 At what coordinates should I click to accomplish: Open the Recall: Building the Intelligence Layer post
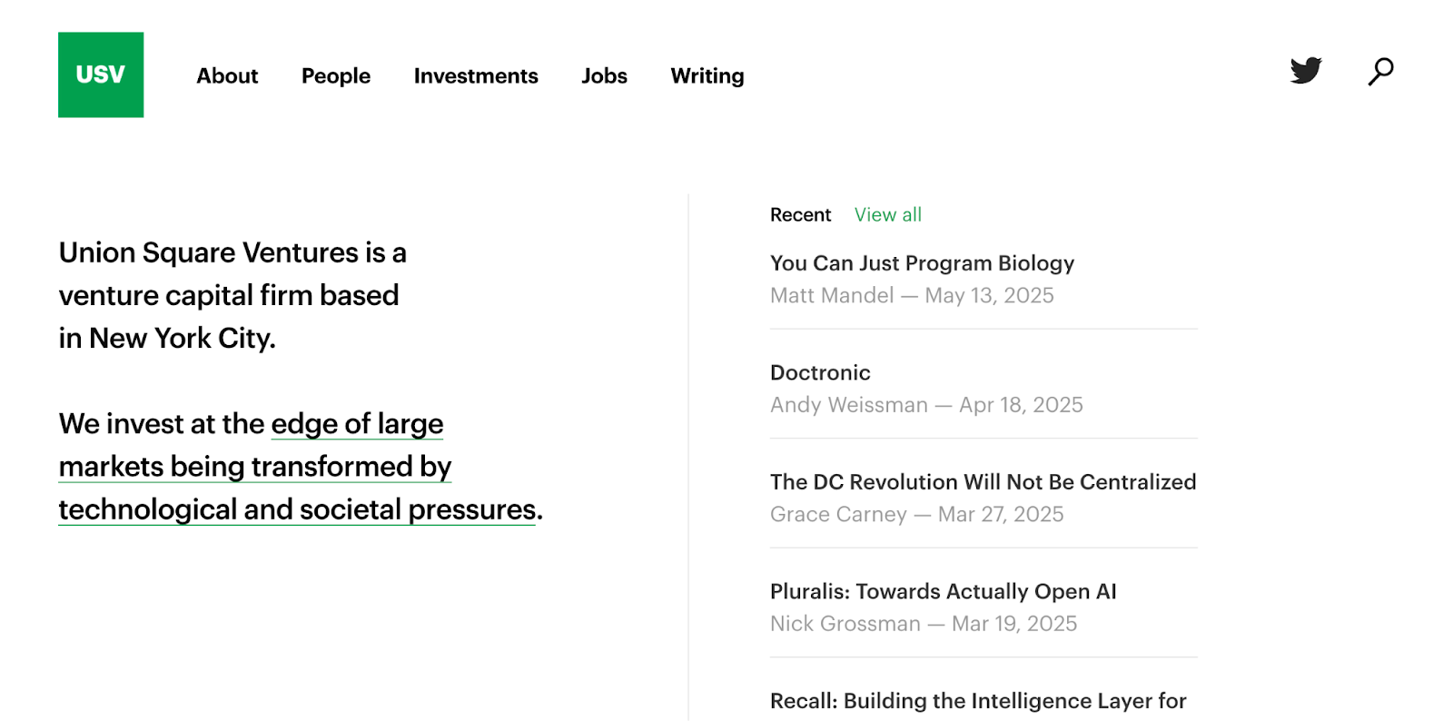pos(977,701)
